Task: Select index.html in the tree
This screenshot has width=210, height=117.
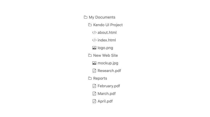Action: coord(107,40)
